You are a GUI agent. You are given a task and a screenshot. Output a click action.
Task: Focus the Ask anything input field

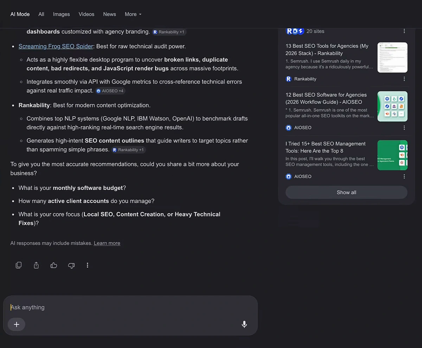coord(130,307)
